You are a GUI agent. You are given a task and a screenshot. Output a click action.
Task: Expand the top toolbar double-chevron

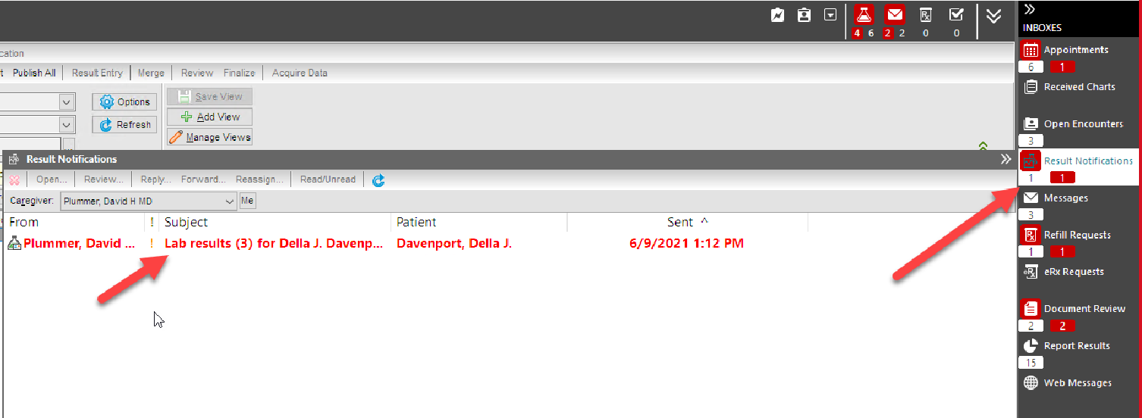[x=993, y=16]
